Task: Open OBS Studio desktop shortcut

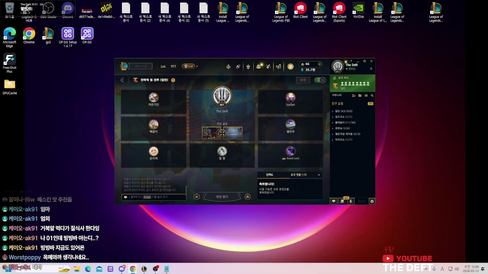Action: (48, 10)
